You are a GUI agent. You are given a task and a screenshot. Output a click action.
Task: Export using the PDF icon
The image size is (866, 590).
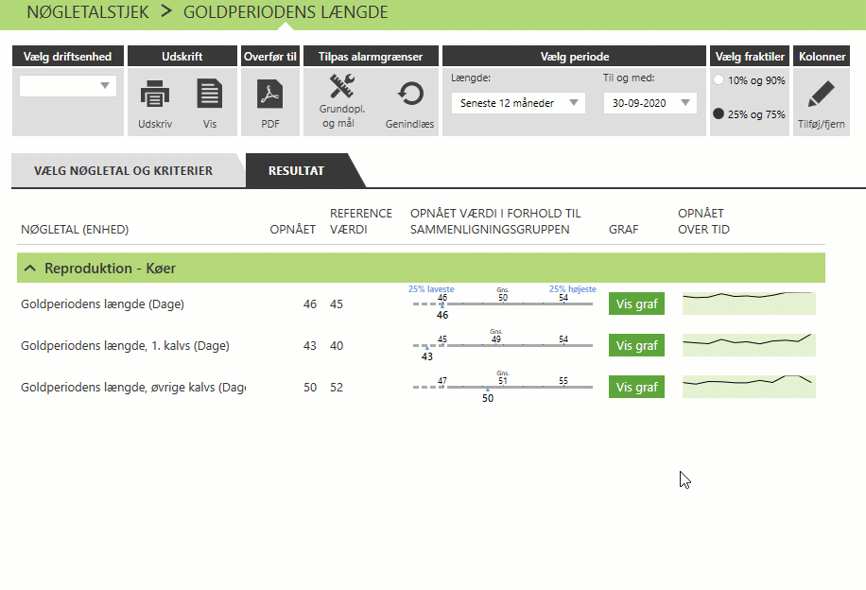[270, 95]
